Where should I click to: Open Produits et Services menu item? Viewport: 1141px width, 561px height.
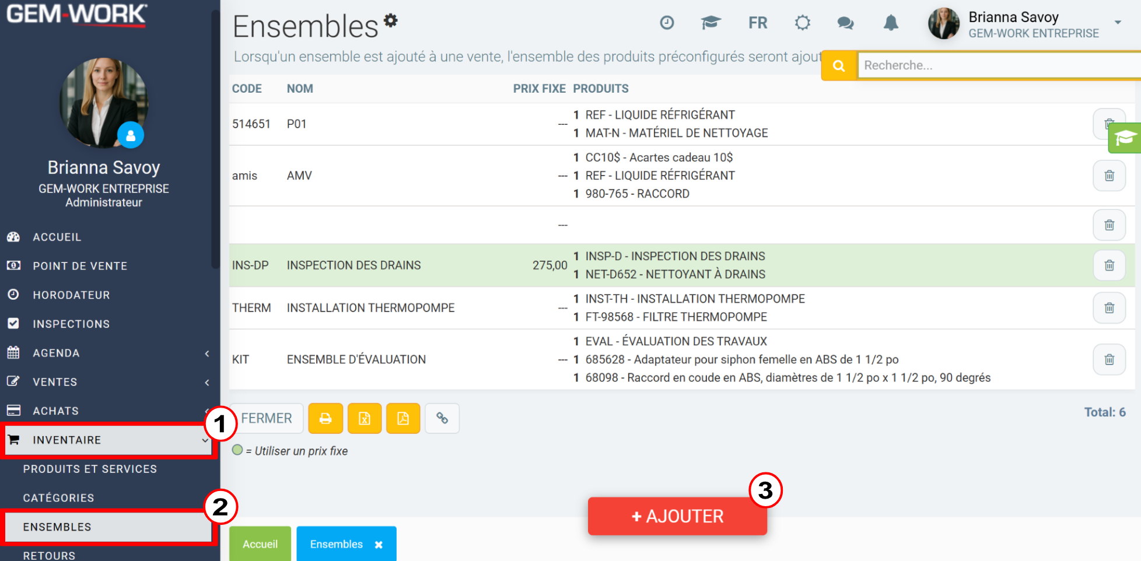click(90, 469)
